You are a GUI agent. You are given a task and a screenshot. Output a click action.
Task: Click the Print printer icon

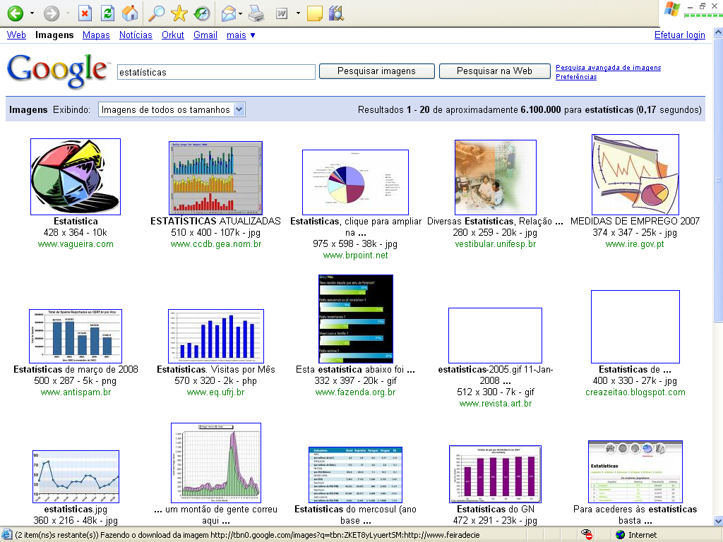256,13
